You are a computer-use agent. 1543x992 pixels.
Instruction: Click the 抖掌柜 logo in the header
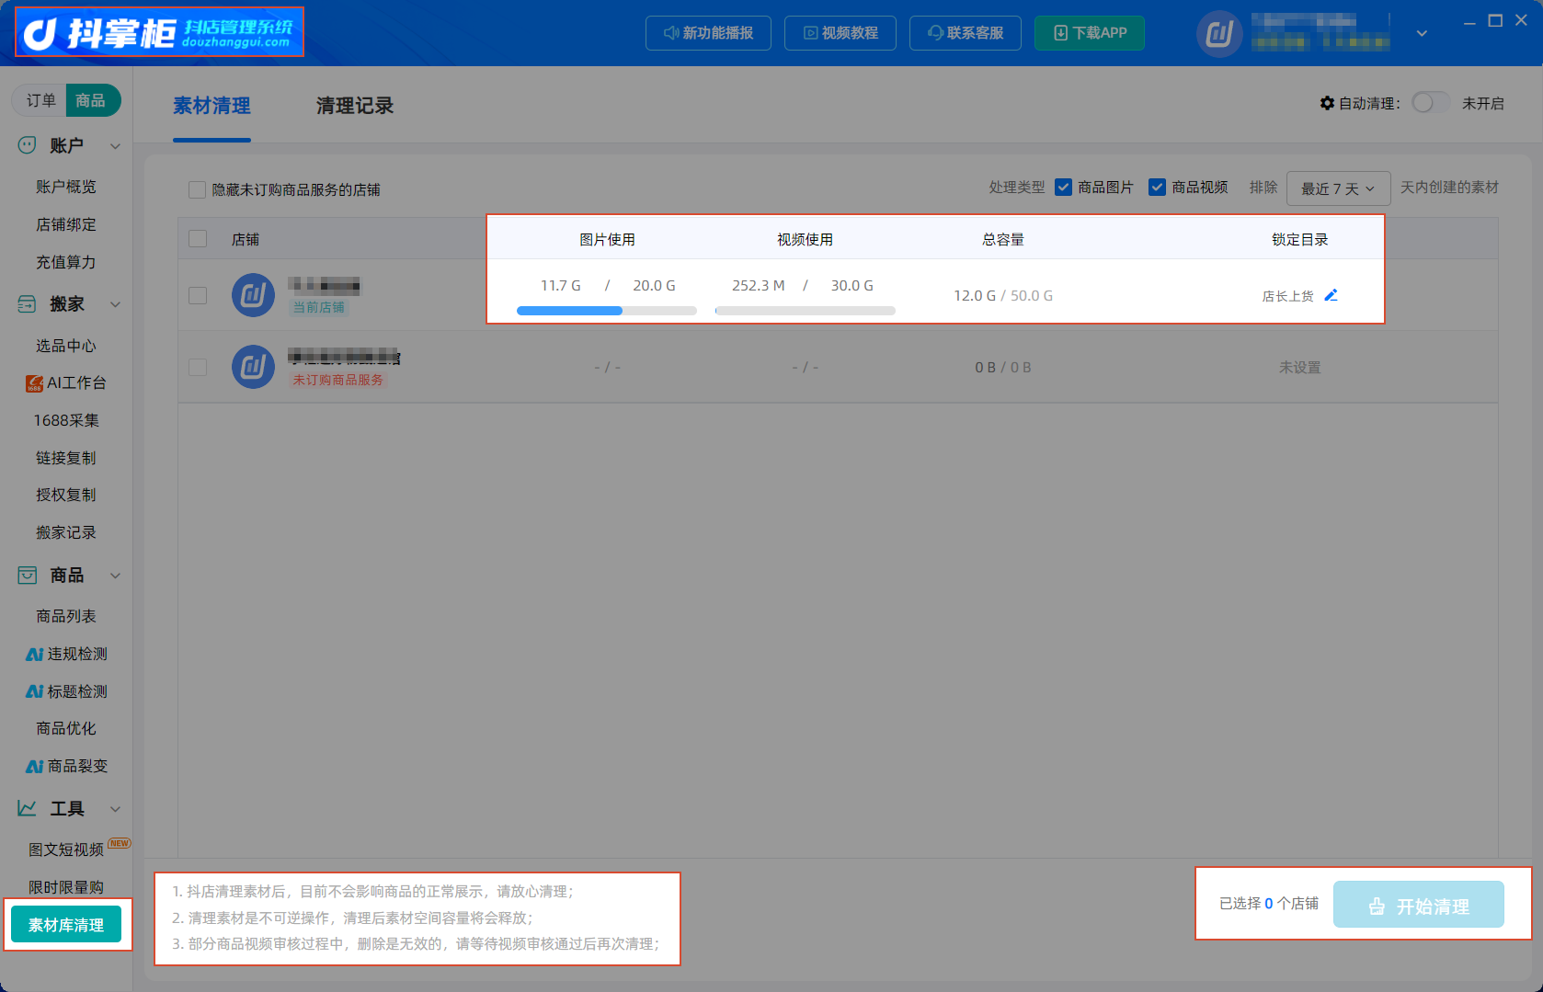pos(159,33)
